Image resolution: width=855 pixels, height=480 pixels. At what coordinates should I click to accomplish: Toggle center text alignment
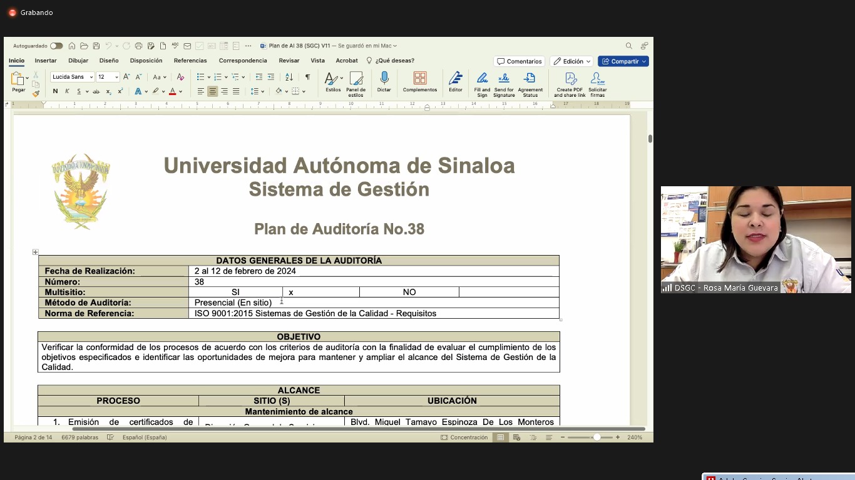point(213,91)
